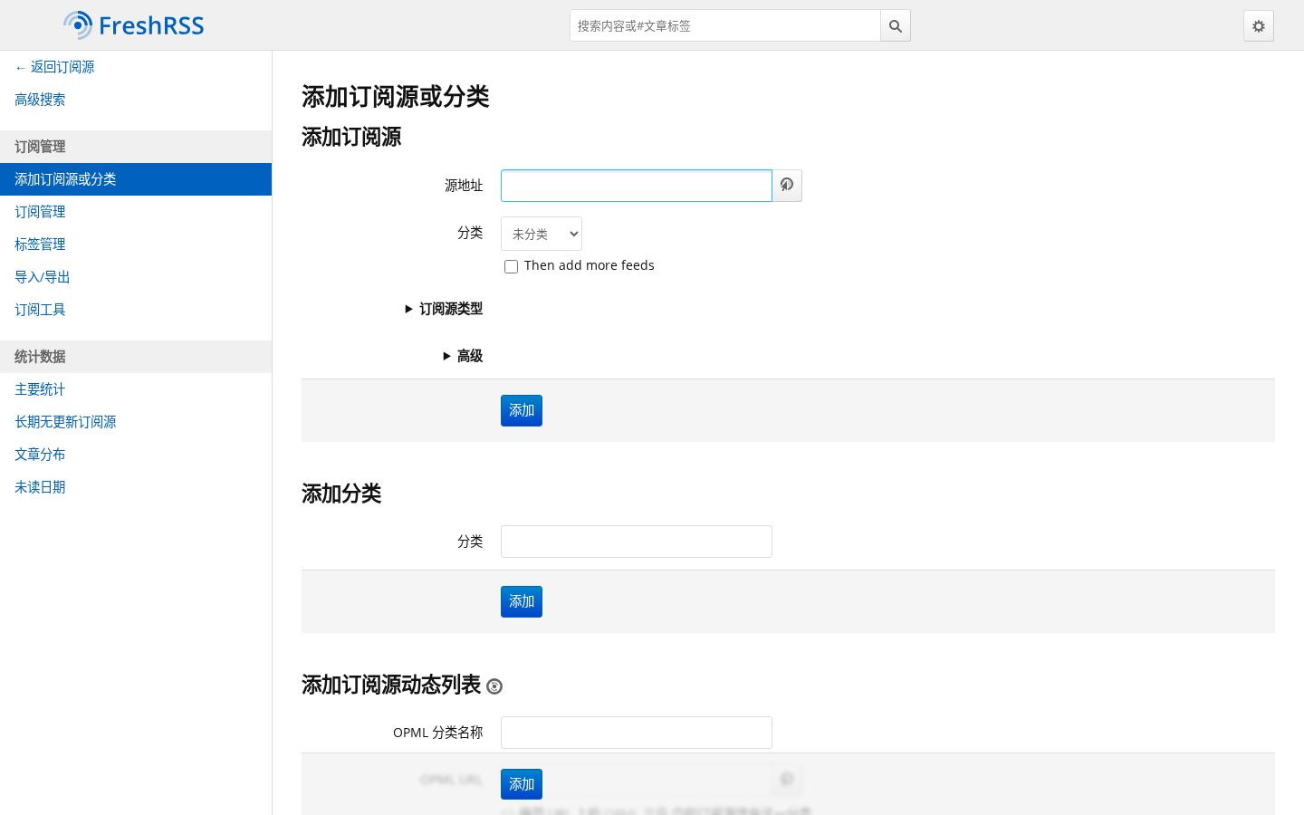Viewport: 1304px width, 815px height.
Task: Expand the 高级 section
Action: [463, 356]
